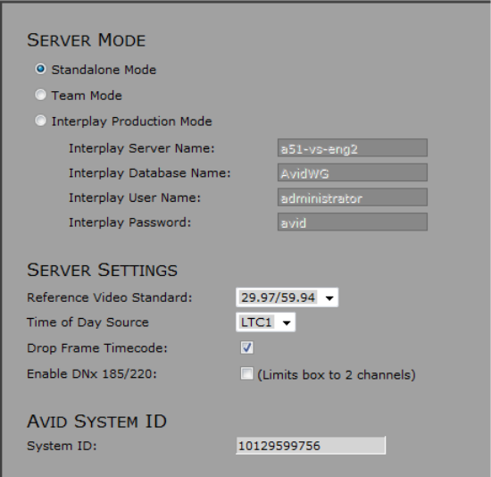Enable DNx 185/220 checkbox
The image size is (491, 477).
pos(246,373)
